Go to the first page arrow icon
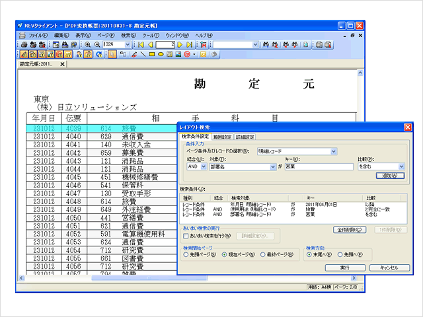The height and width of the screenshot is (317, 423). (141, 44)
